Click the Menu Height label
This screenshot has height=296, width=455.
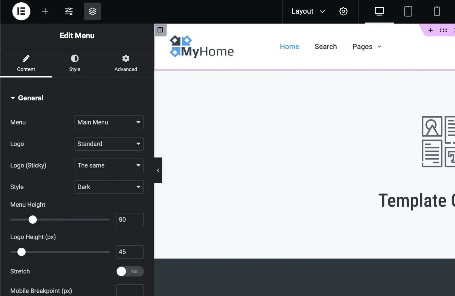click(28, 205)
